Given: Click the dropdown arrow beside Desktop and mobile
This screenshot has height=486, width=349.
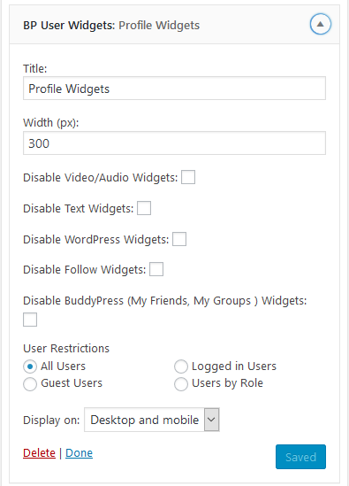Looking at the screenshot, I should 211,420.
